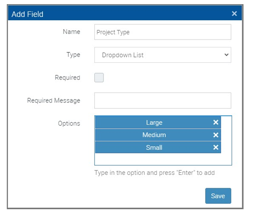Toggle the Required checkbox

tap(99, 78)
